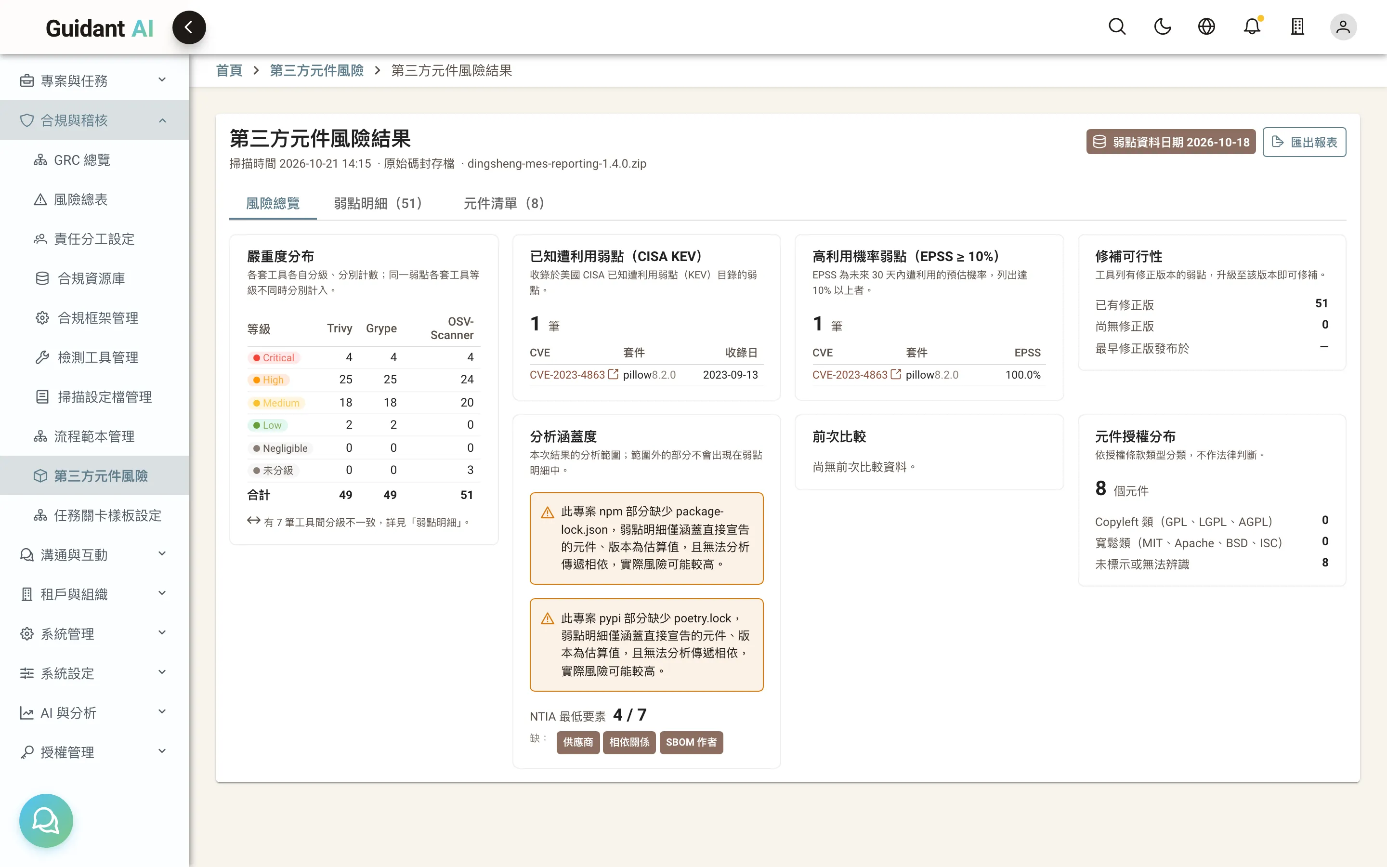
Task: Open 合規資源庫 in the sidebar
Action: (x=94, y=279)
